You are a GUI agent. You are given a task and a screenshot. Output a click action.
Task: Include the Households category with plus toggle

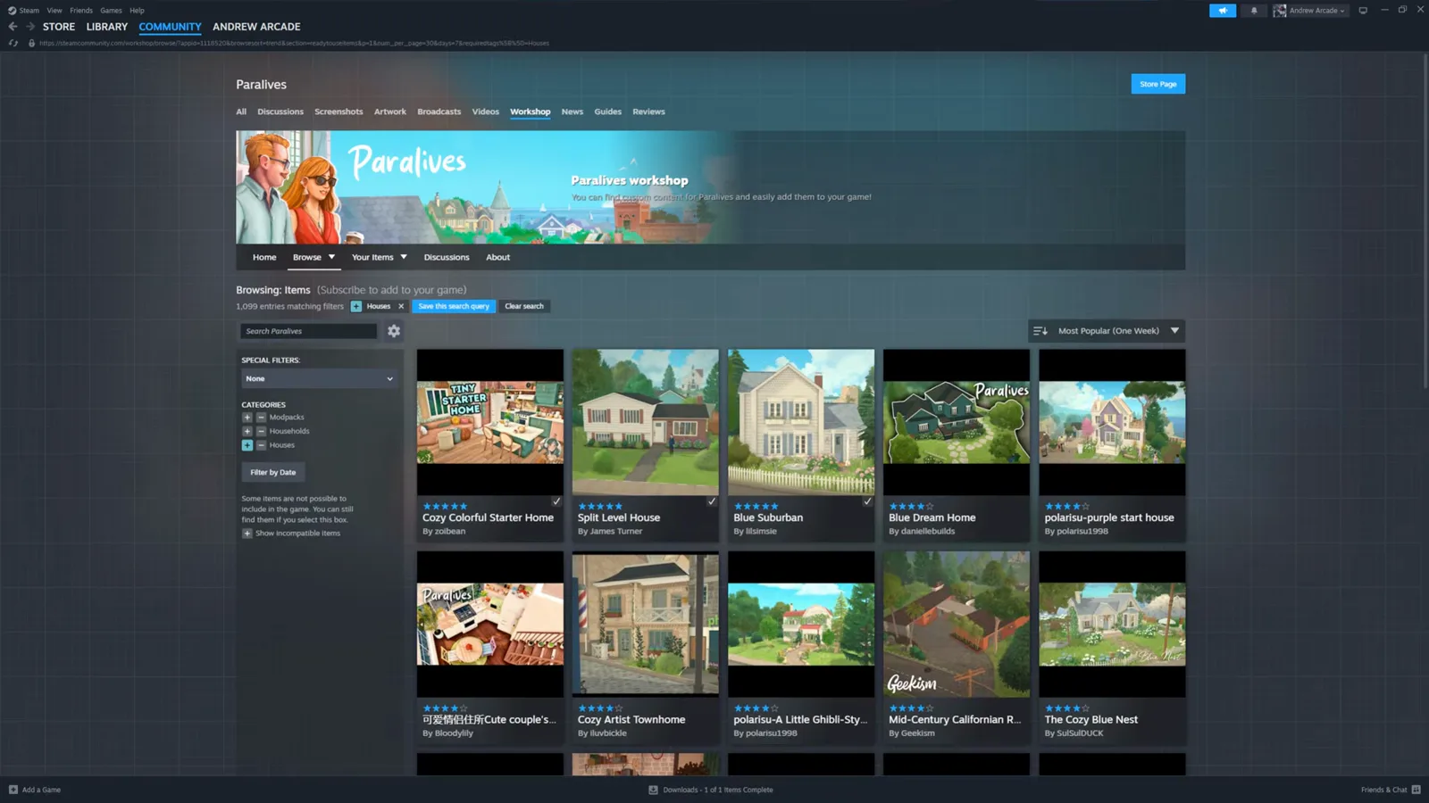click(x=247, y=431)
